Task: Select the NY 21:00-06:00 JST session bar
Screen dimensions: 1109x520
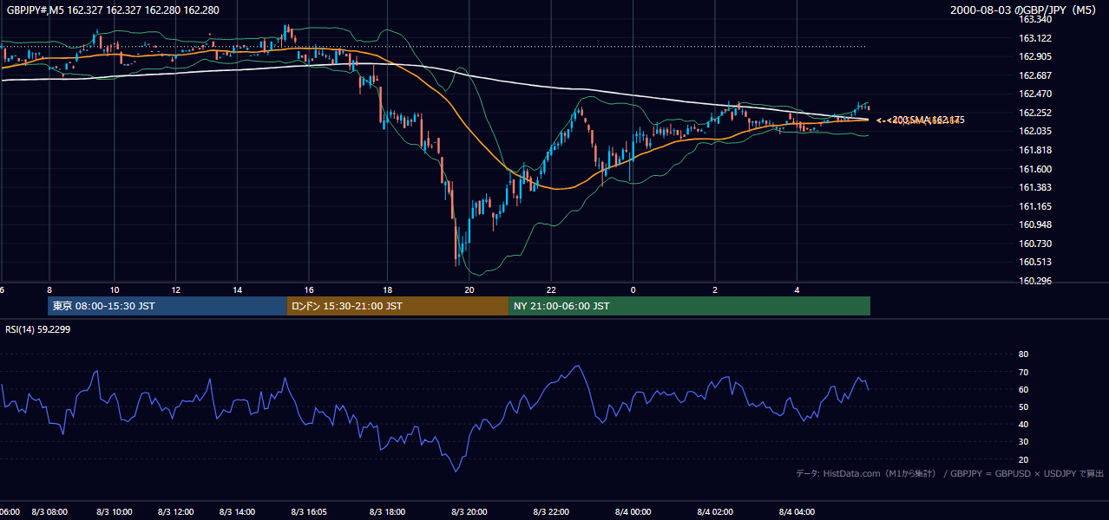Action: click(689, 306)
